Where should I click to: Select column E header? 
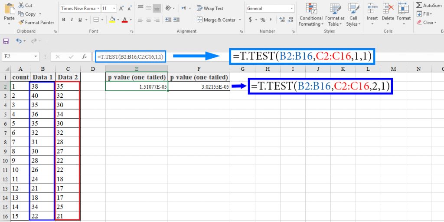[137, 69]
